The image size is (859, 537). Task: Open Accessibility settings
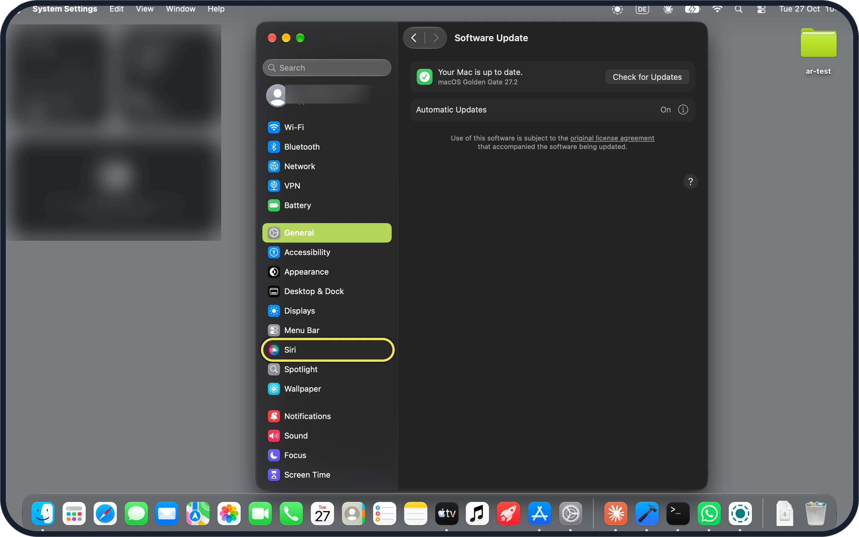point(327,252)
